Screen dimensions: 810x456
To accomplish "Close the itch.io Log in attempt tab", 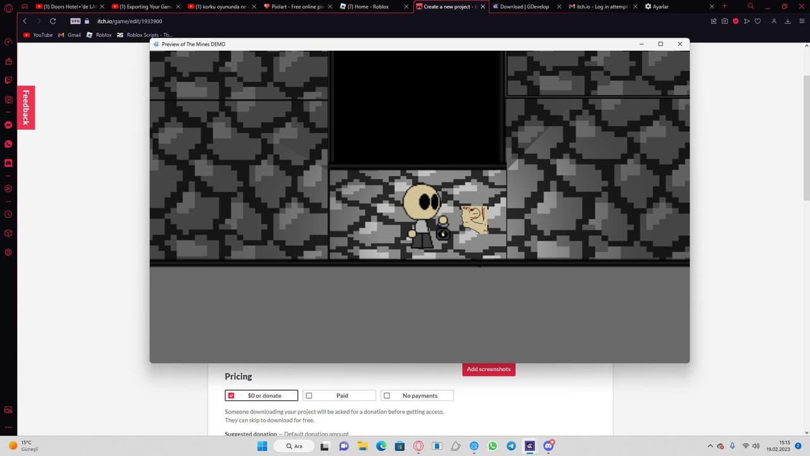I will 634,6.
